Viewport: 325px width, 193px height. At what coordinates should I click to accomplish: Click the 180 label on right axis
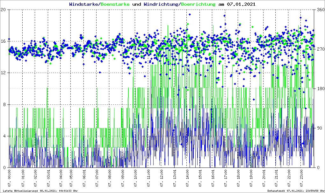pos(320,89)
